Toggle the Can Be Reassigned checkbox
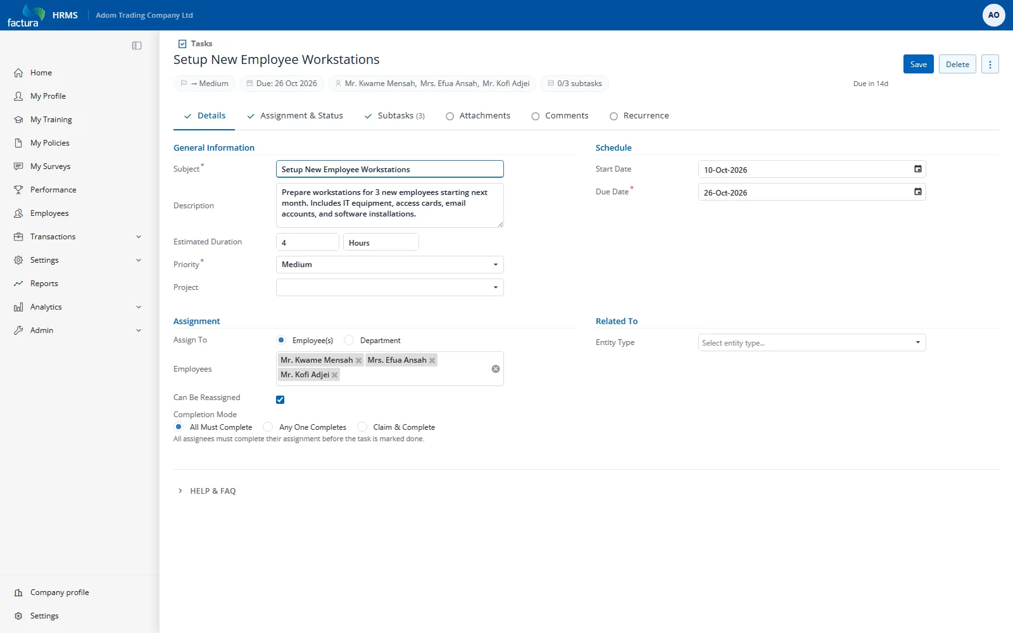 280,399
